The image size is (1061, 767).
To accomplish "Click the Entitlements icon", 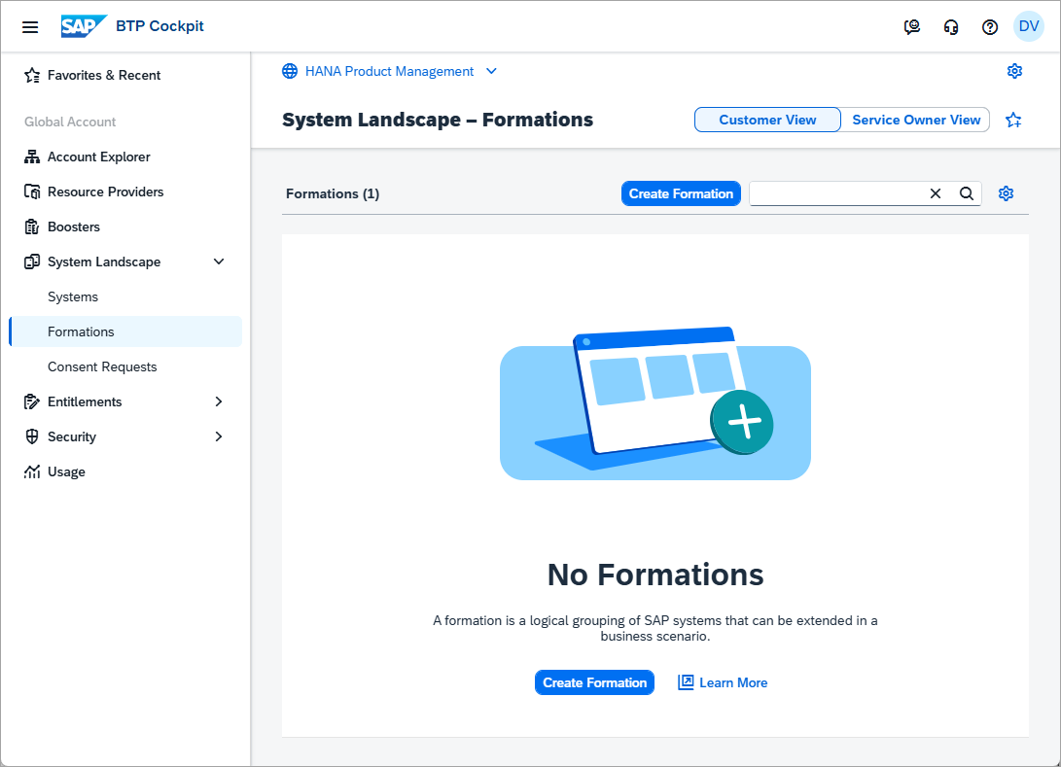I will pyautogui.click(x=32, y=401).
